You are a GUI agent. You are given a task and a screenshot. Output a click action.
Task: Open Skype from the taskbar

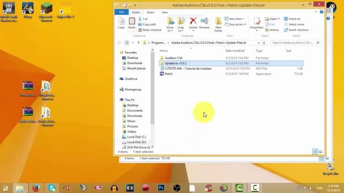tap(52, 188)
